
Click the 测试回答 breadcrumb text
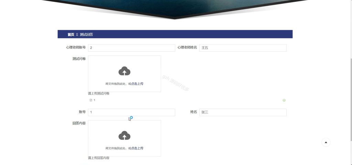click(x=86, y=35)
